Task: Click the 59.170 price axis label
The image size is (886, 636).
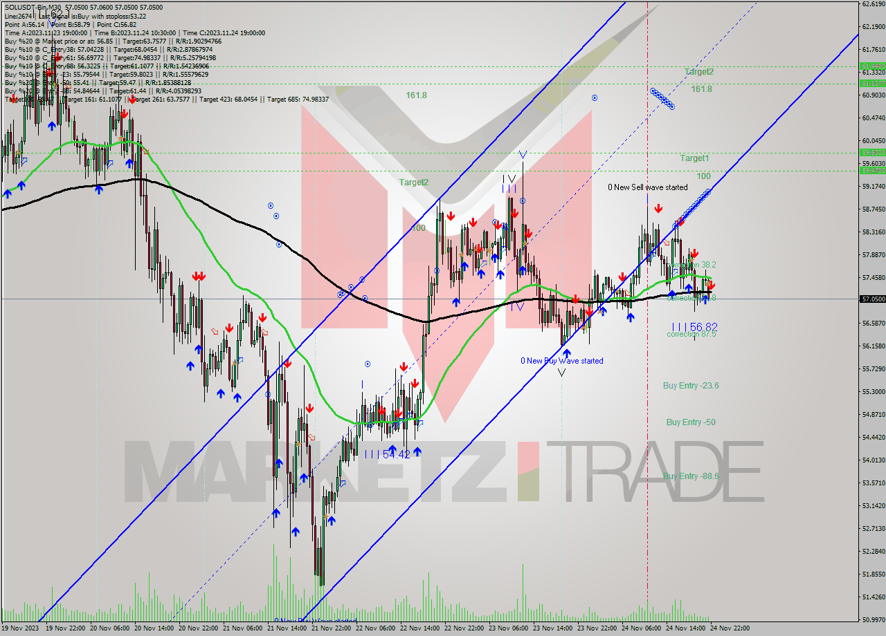Action: (872, 187)
